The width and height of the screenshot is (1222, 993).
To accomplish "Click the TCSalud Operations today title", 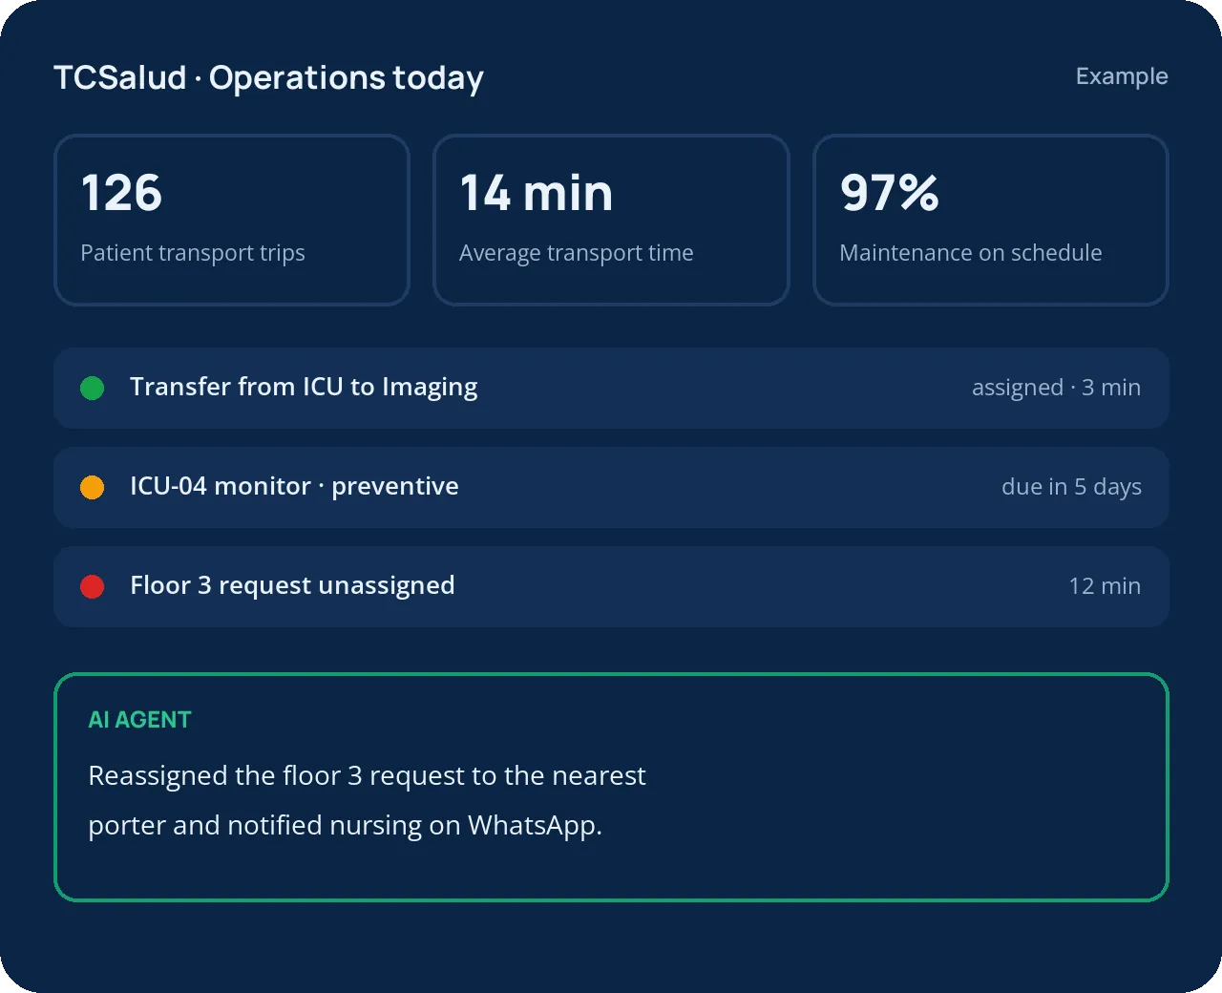I will point(268,77).
